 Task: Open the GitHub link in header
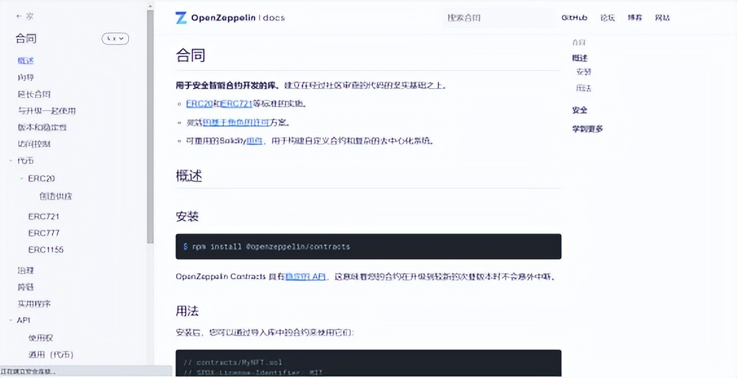tap(574, 18)
